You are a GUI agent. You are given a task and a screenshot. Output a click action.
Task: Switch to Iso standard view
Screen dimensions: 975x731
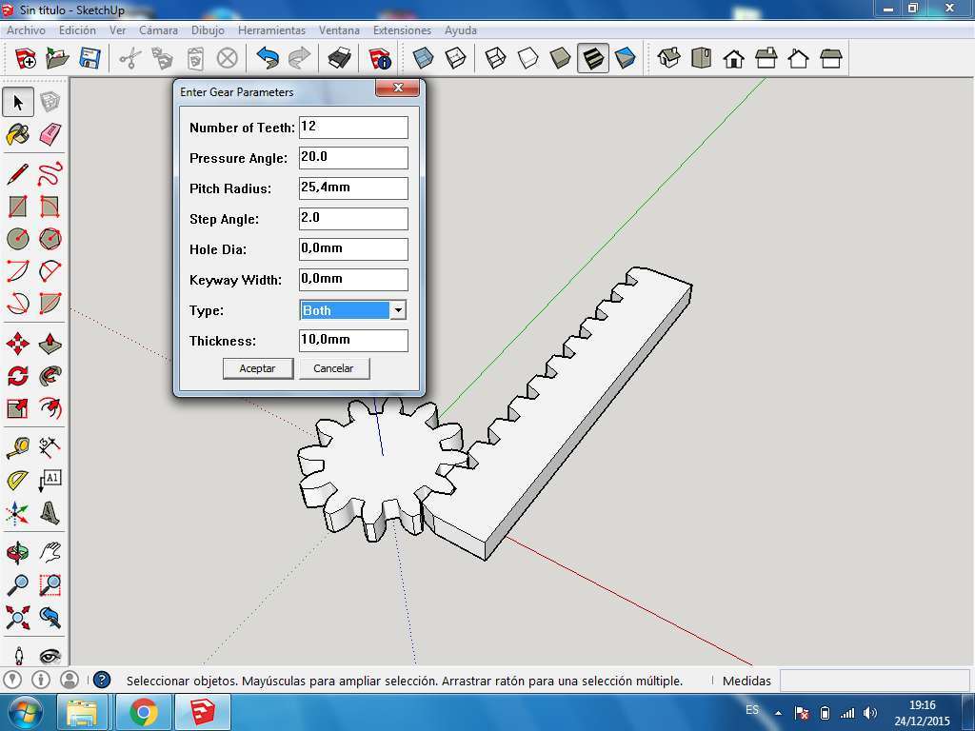click(x=669, y=58)
